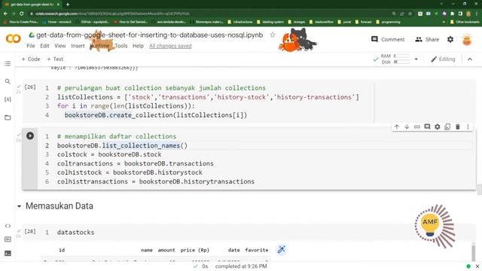Open the RAM Disk runtime dropdown arrow
This screenshot has height=271, width=482.
pyautogui.click(x=416, y=59)
